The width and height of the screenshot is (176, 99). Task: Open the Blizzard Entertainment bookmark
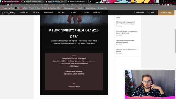pyautogui.click(x=90, y=8)
